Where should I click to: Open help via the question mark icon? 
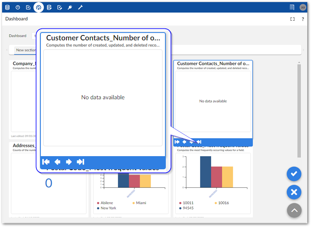point(303,19)
